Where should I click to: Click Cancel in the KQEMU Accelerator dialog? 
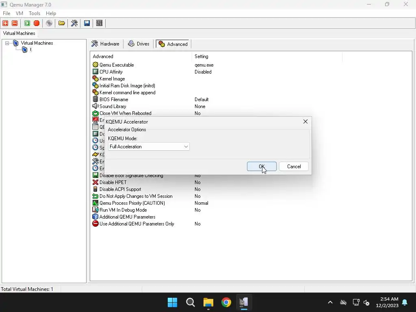[294, 166]
